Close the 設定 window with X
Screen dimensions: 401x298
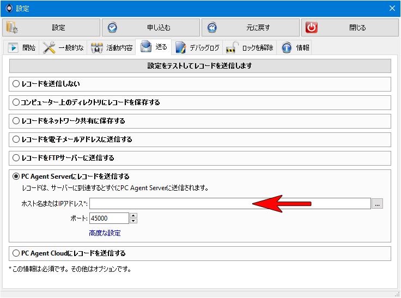[392, 8]
